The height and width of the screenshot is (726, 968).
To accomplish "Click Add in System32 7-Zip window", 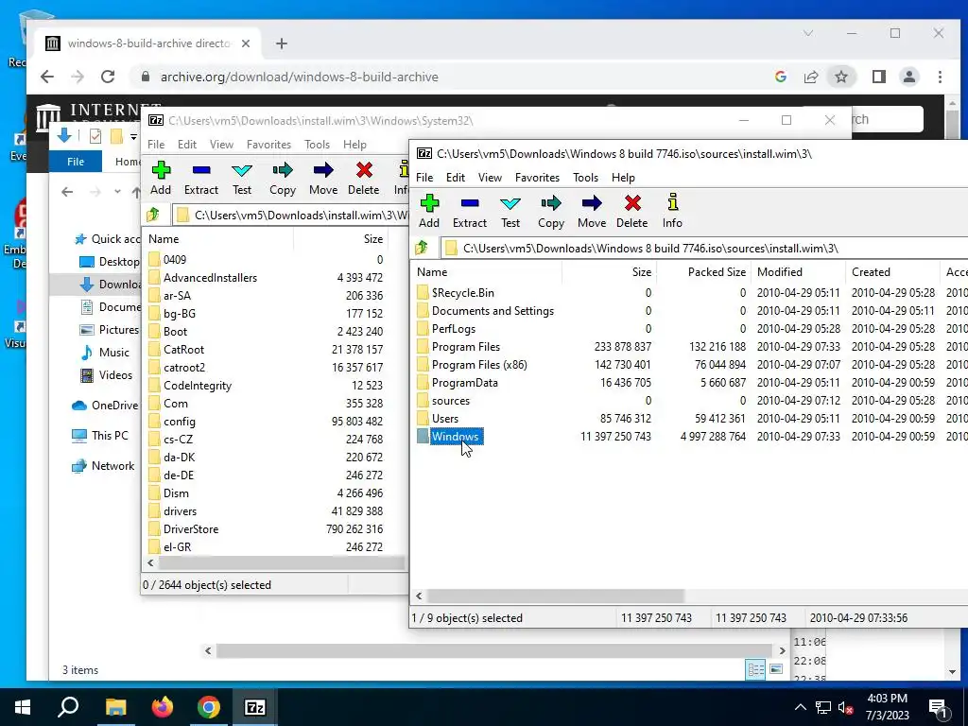I will (x=161, y=179).
